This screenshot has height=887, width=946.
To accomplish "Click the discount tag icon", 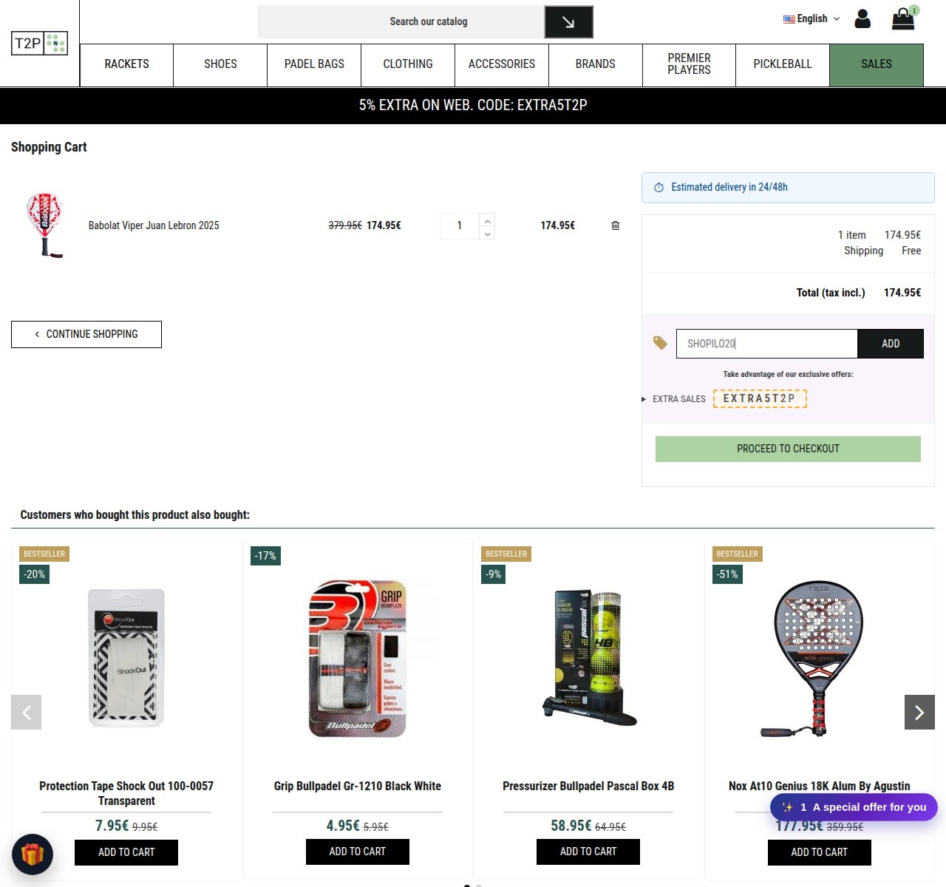I will (x=660, y=343).
